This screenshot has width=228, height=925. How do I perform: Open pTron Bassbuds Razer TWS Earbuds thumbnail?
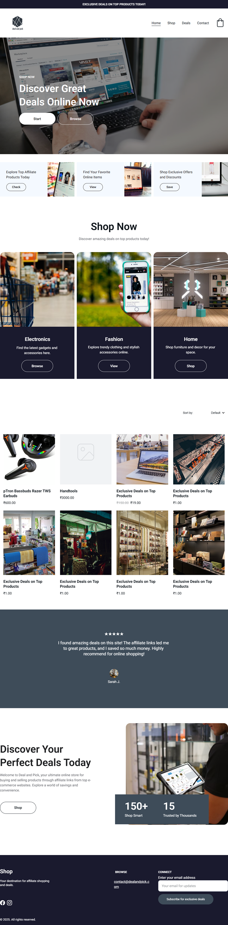point(29,459)
